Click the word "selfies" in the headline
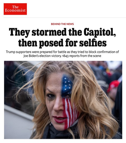Viewport: 126px width, 143px height. coord(93,43)
